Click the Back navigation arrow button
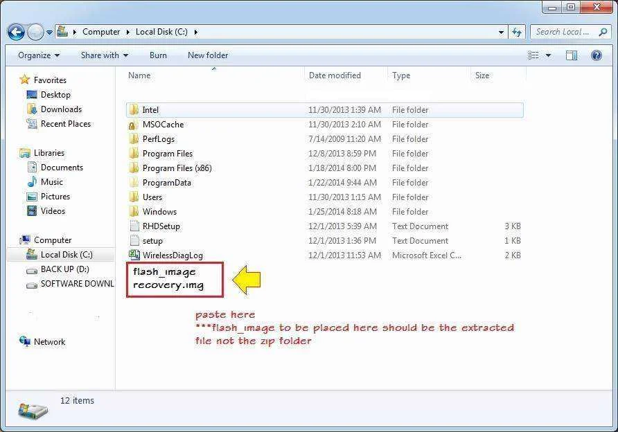Viewport: 618px width, 432px height. (16, 32)
